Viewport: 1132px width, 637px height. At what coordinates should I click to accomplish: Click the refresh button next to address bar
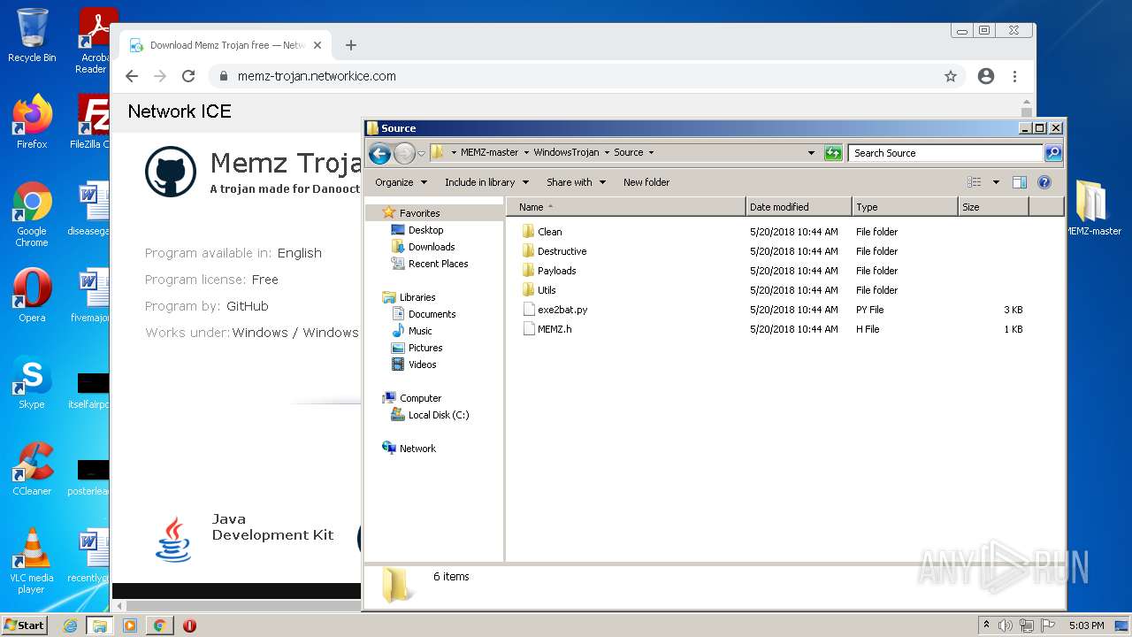click(x=833, y=153)
